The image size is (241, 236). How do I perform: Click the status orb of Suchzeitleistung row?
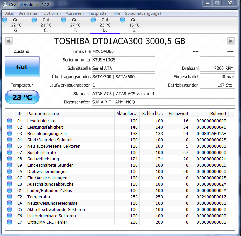pyautogui.click(x=9, y=159)
